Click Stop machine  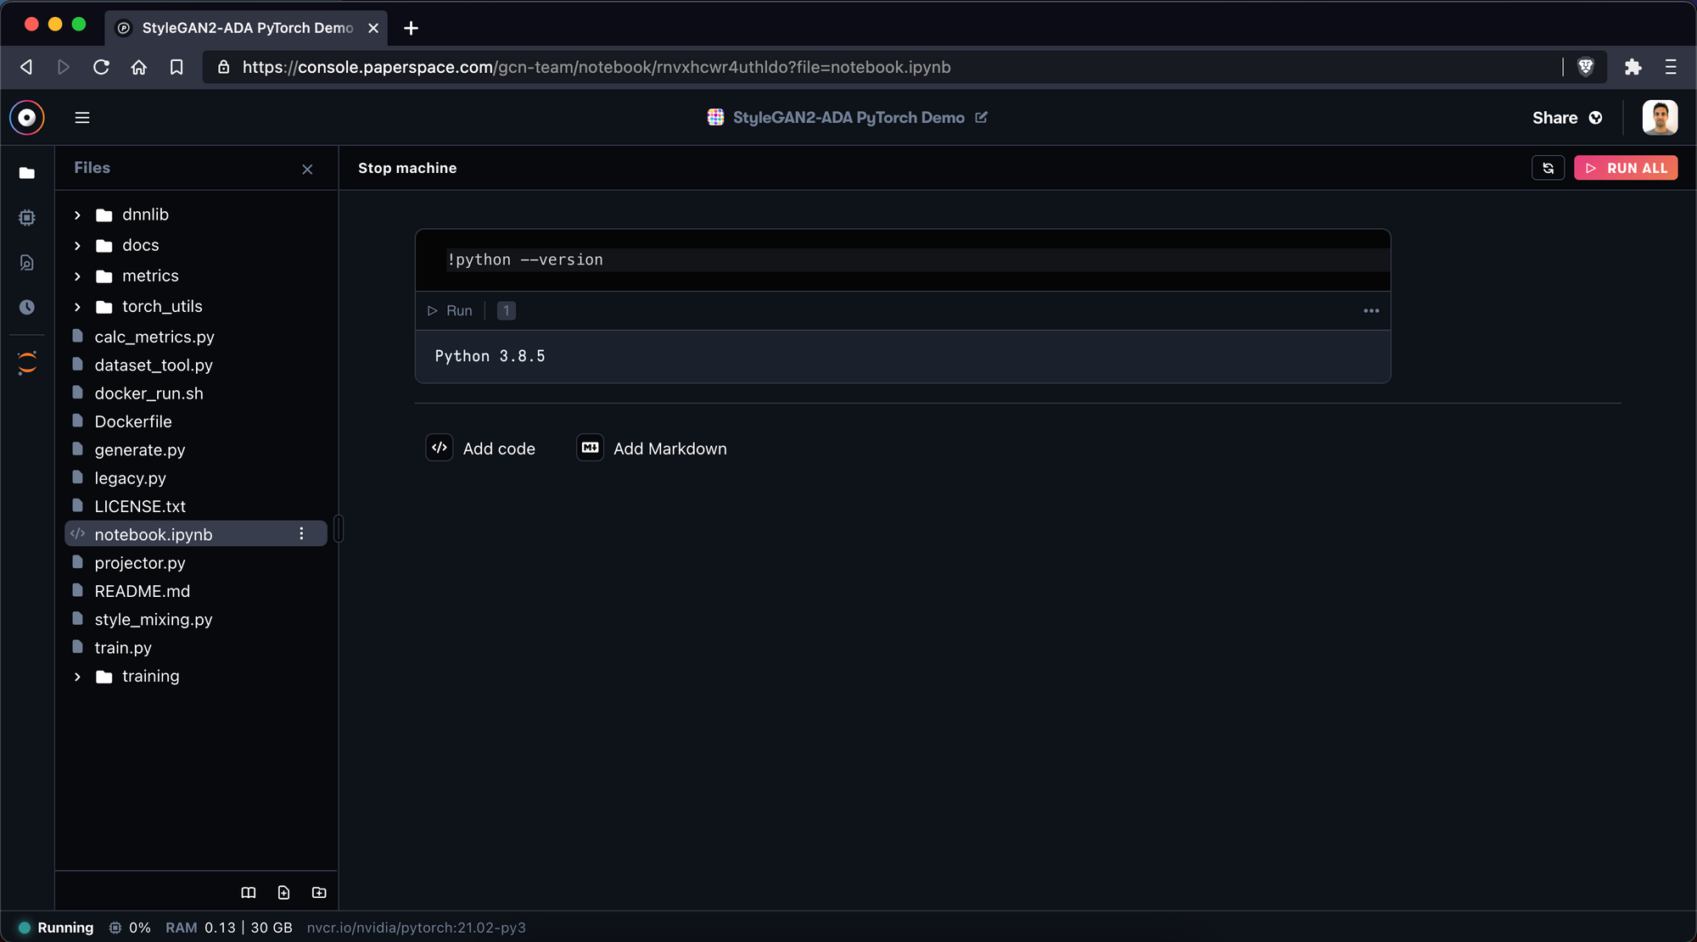pyautogui.click(x=407, y=168)
